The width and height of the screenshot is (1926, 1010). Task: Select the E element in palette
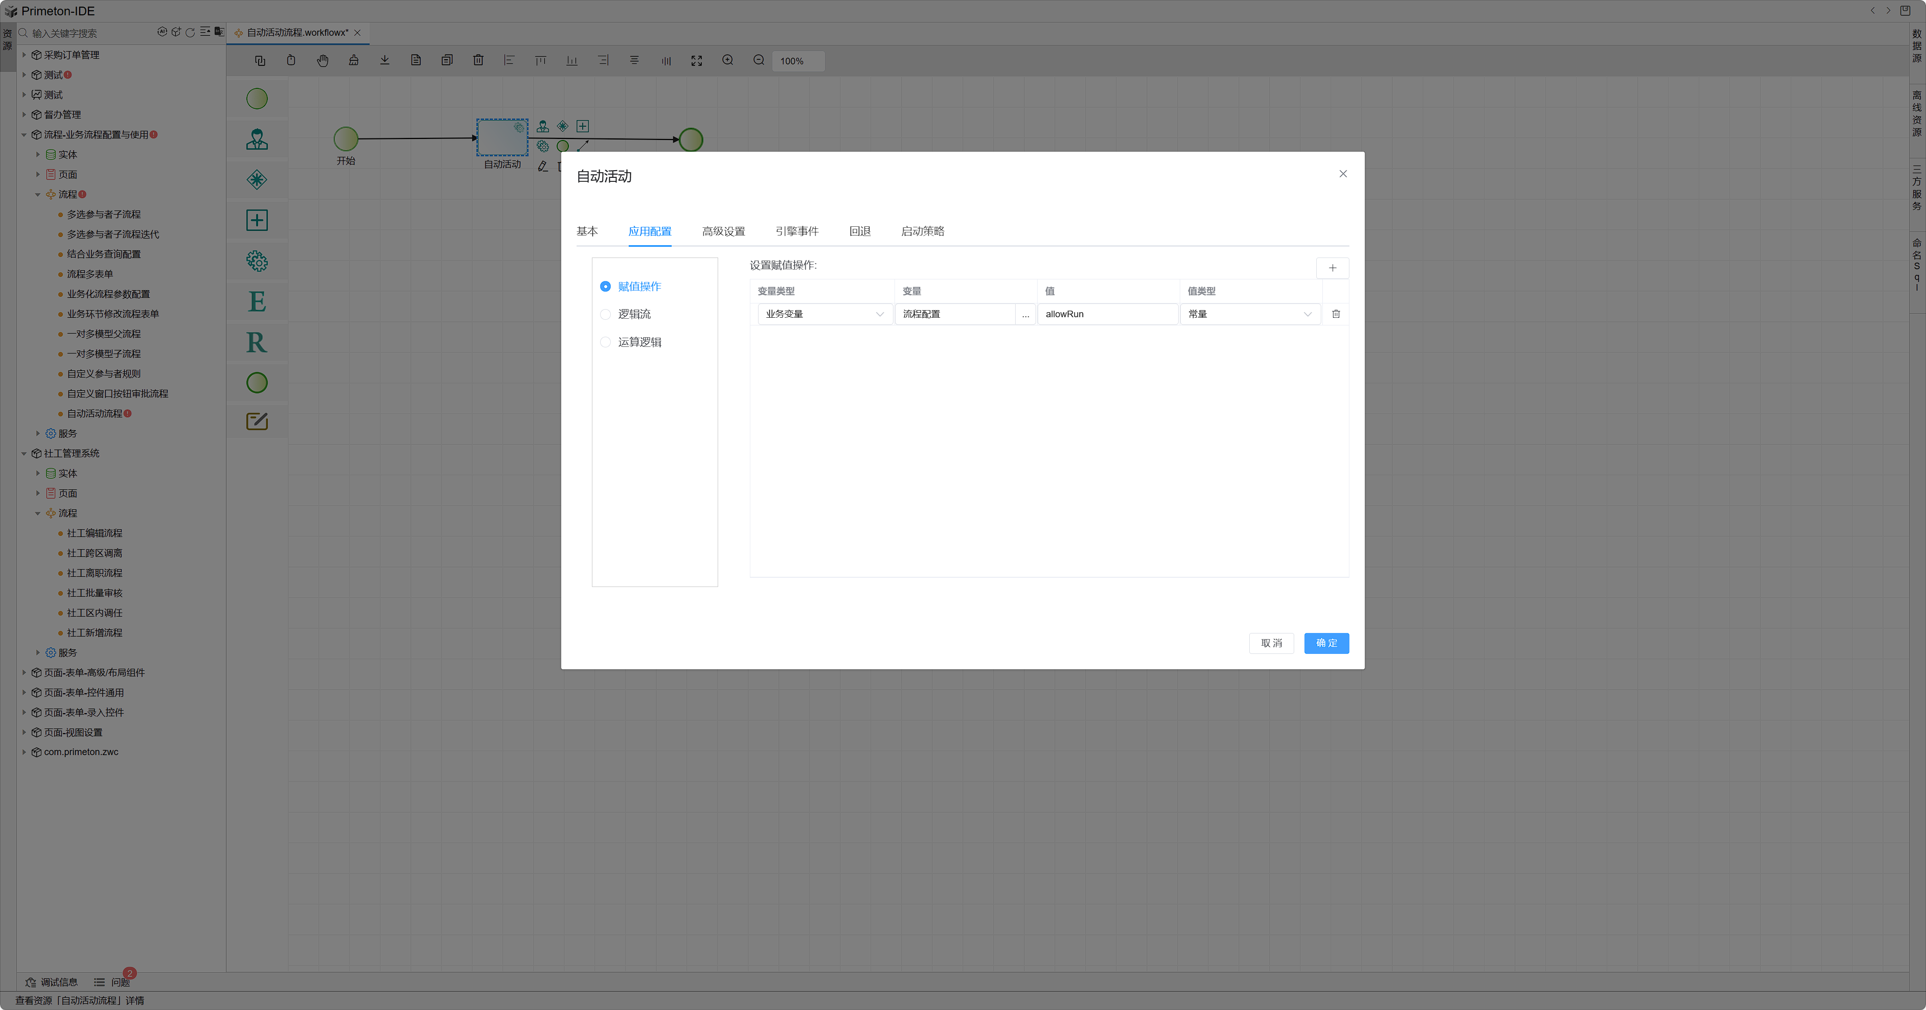(257, 302)
